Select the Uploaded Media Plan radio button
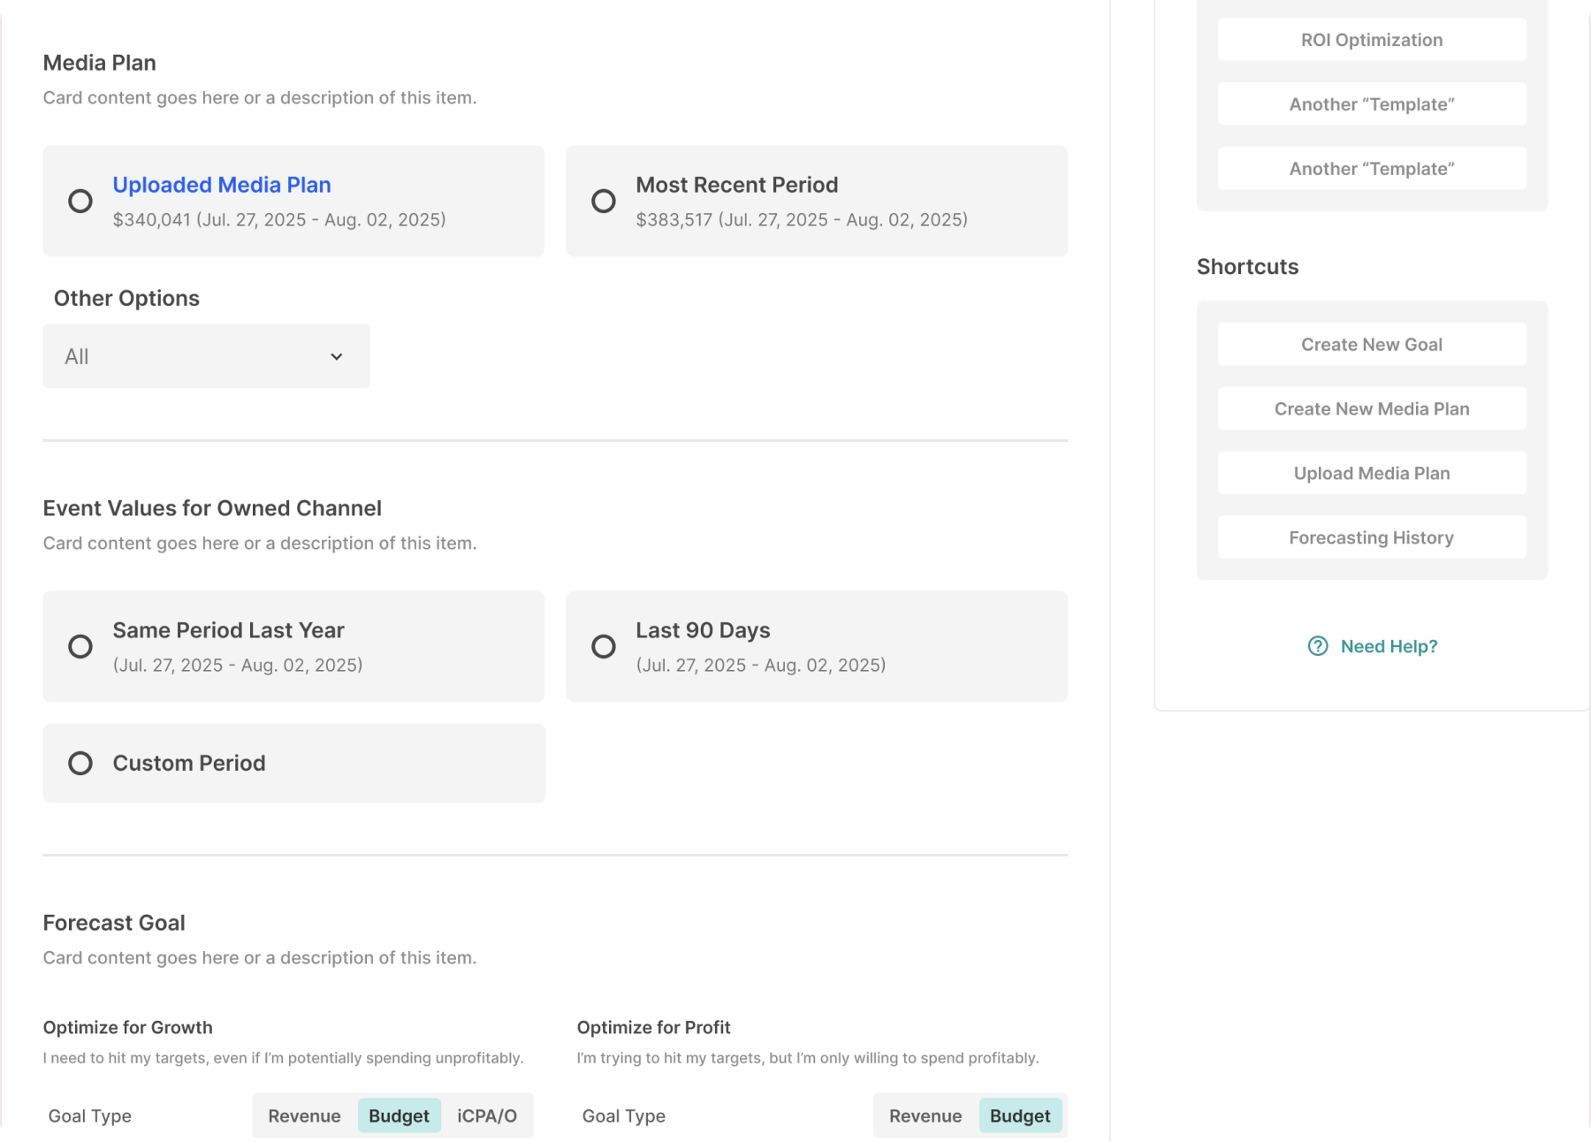Viewport: 1591px width, 1142px height. click(x=80, y=202)
